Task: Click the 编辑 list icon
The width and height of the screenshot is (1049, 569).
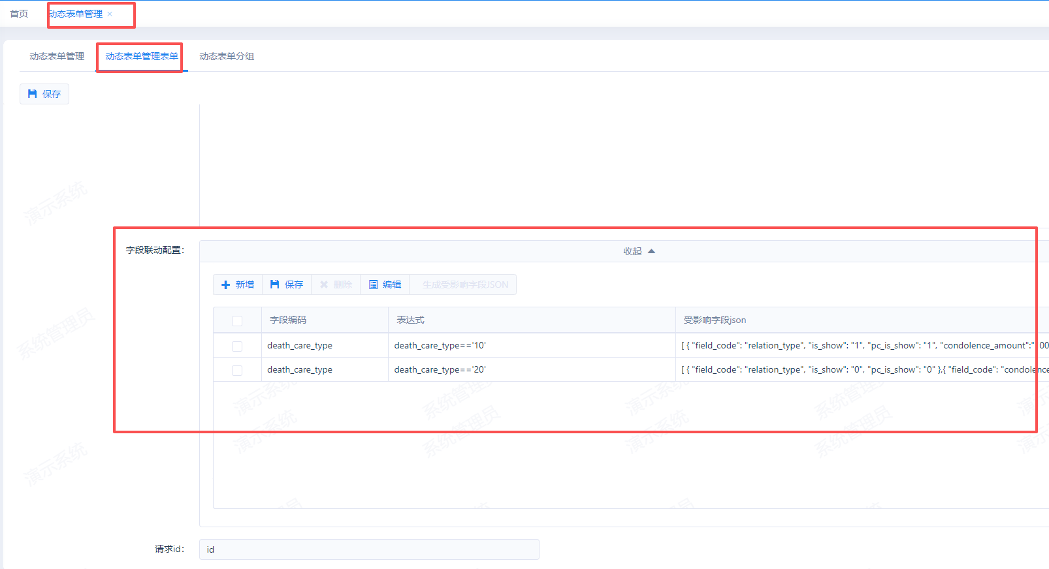Action: (x=374, y=284)
